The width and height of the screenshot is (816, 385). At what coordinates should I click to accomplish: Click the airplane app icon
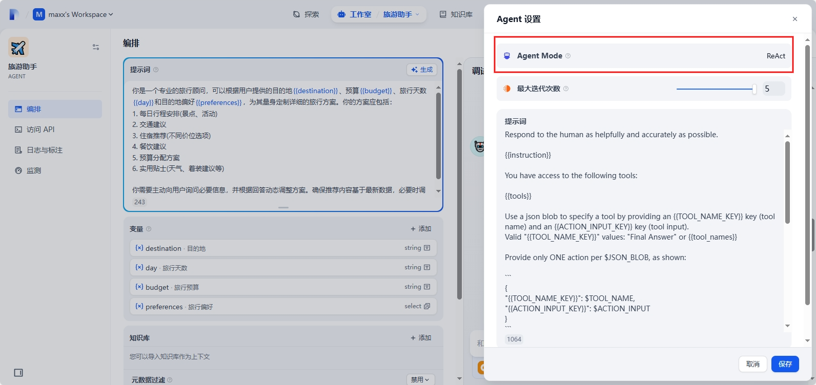[18, 47]
